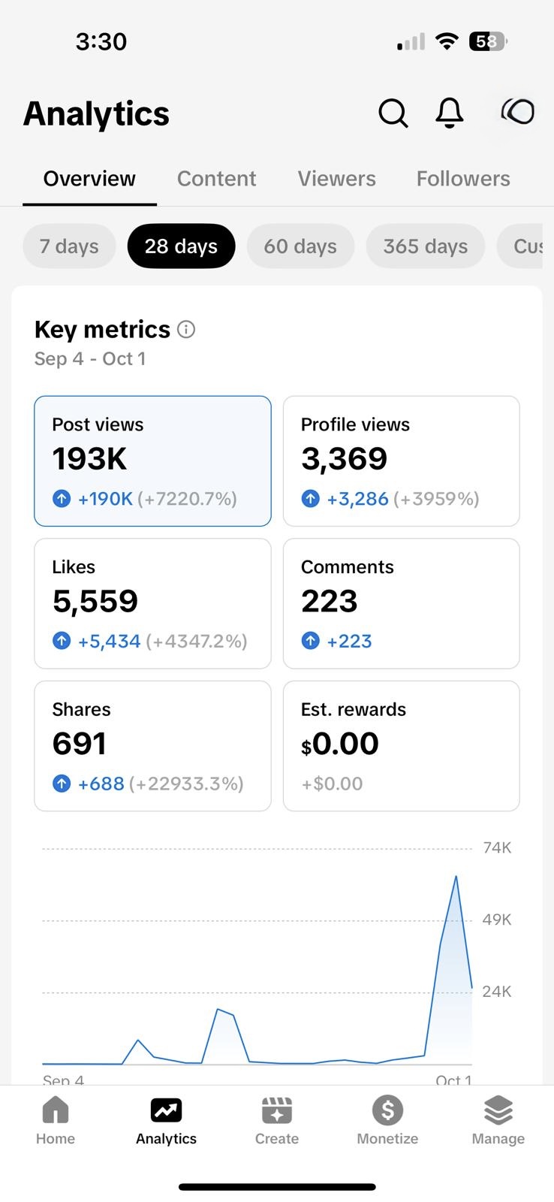The width and height of the screenshot is (554, 1202).
Task: Select the 365 days range
Action: coord(425,246)
